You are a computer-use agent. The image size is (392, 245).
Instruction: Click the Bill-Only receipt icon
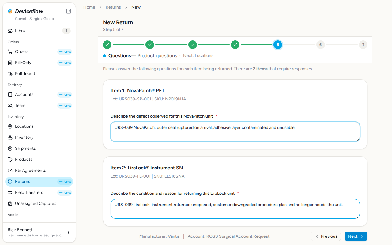coord(10,63)
